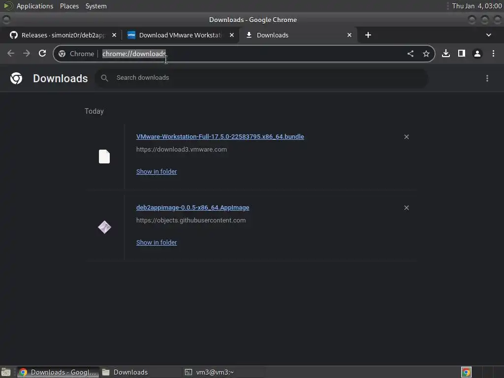504x378 pixels.
Task: Bookmark this tab with star icon
Action: click(x=426, y=54)
